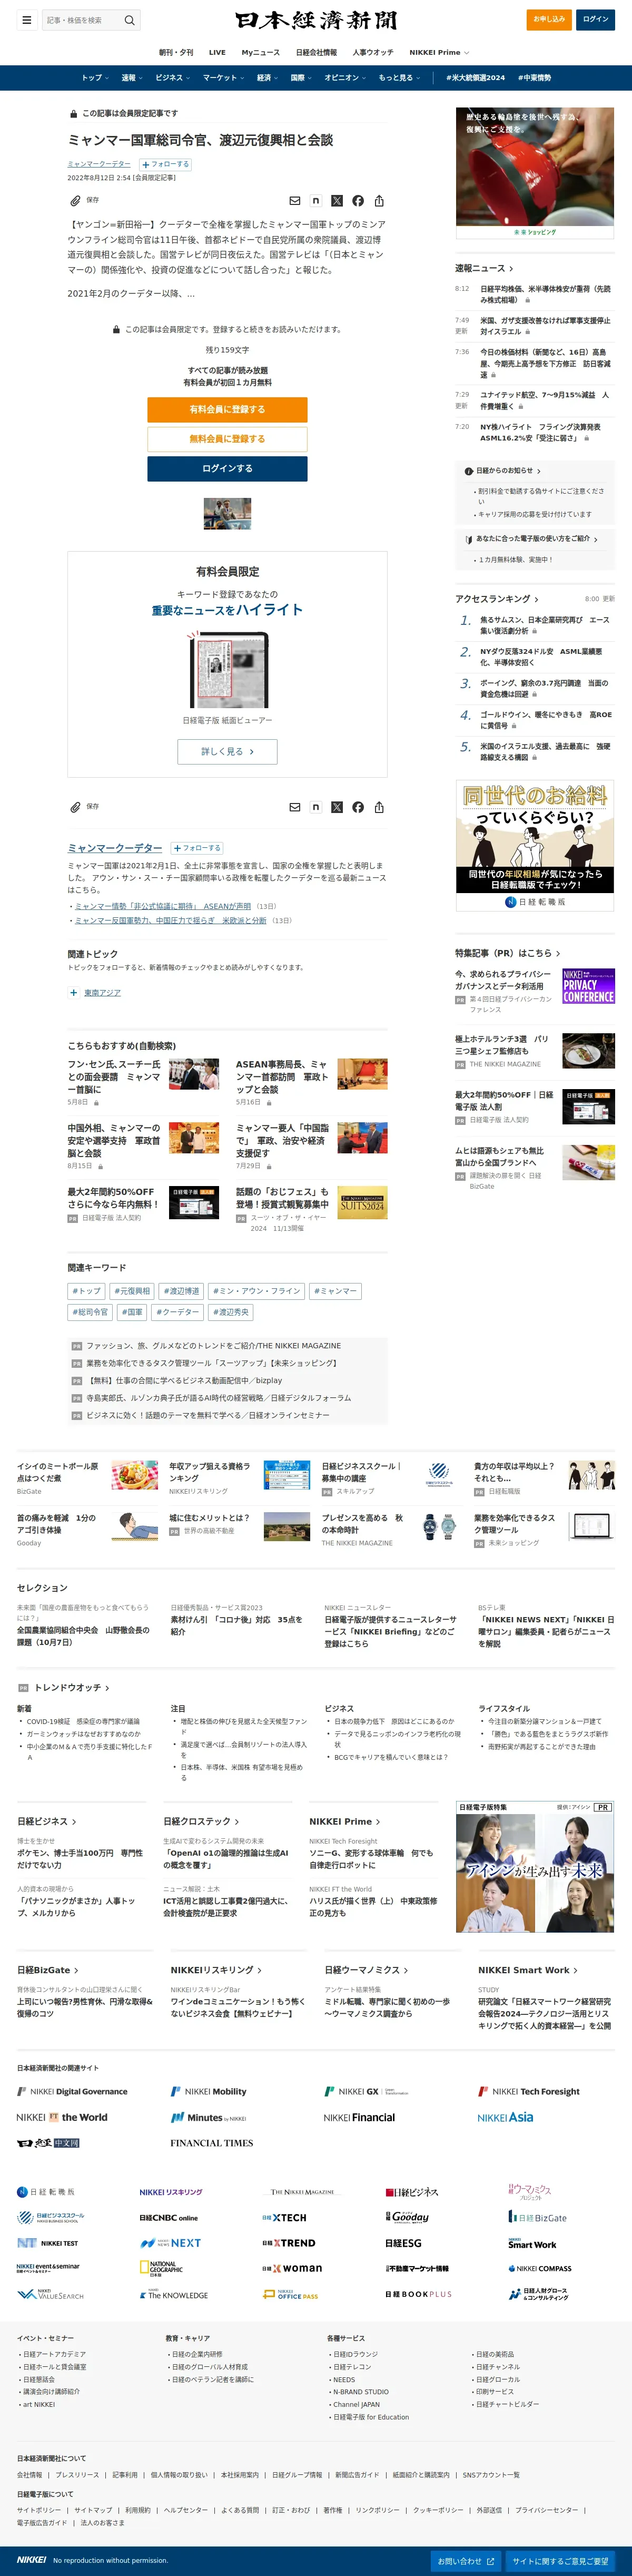Click 詳しく見る button in viewer promo
The width and height of the screenshot is (632, 2576).
point(227,751)
